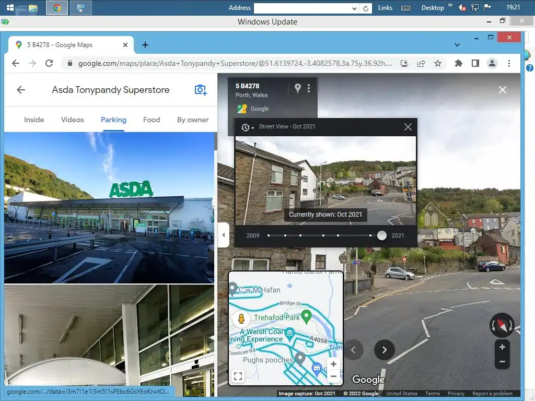Click Trehafod Park marker on minimap
This screenshot has width=535, height=401.
coord(306,316)
